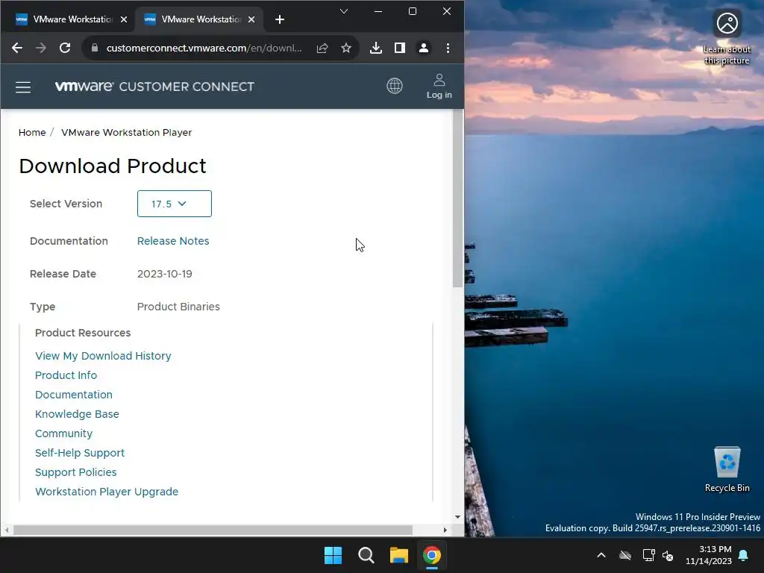The height and width of the screenshot is (573, 764).
Task: Click the horizontal scrollbar thumb
Action: click(213, 530)
